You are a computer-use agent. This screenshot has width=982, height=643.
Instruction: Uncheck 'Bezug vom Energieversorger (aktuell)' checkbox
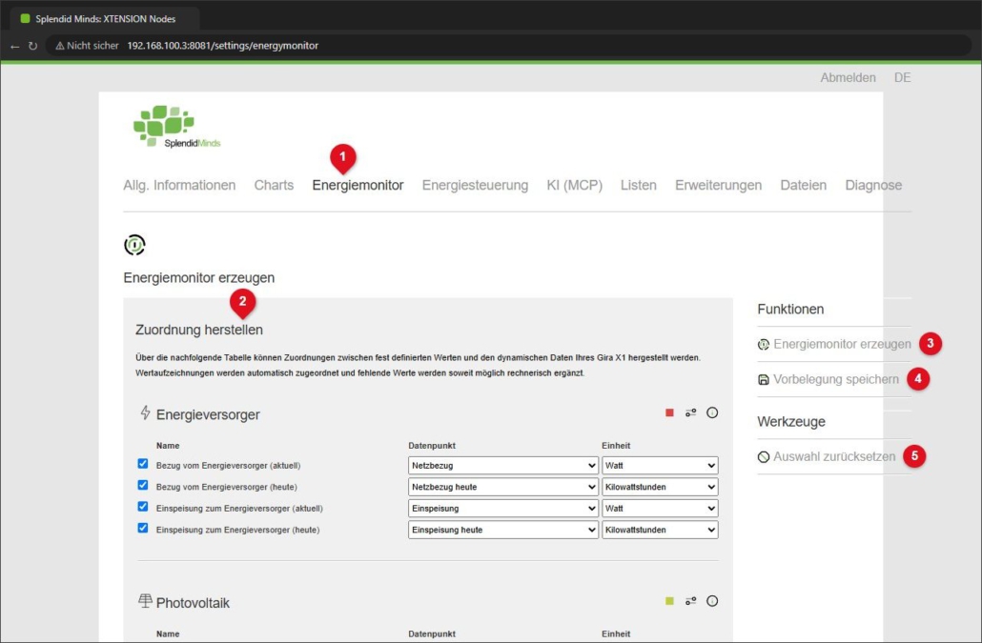tap(143, 464)
